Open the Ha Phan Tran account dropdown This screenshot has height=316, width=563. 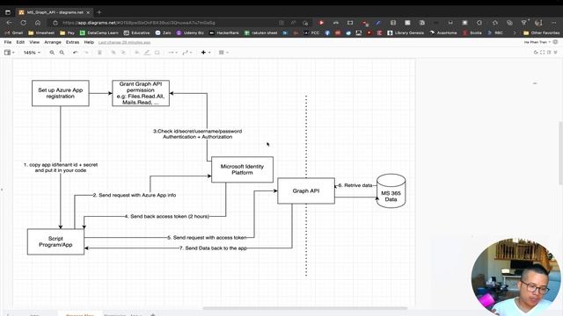point(537,42)
